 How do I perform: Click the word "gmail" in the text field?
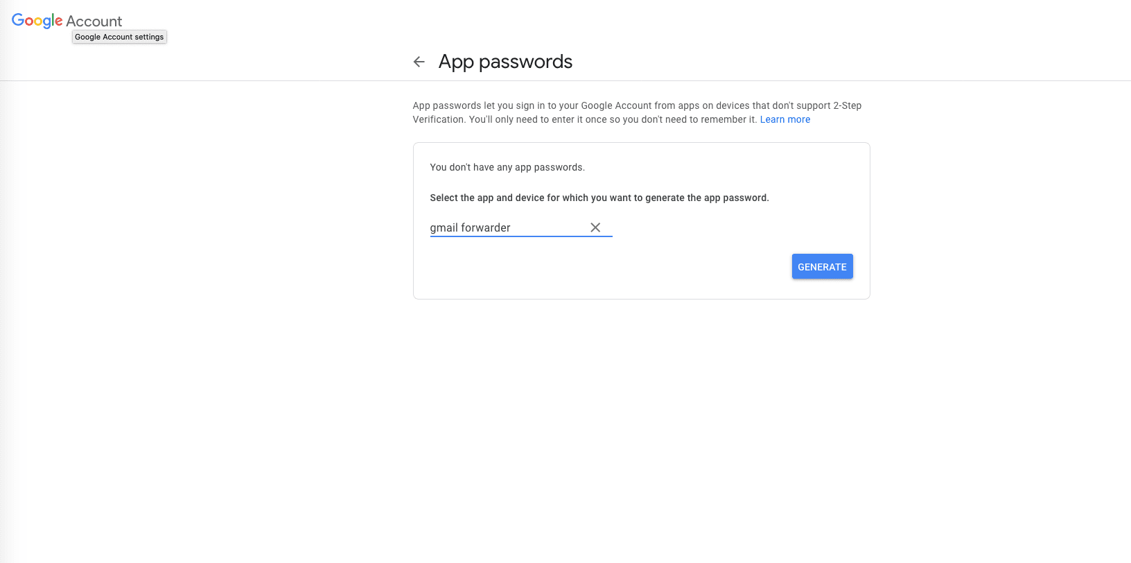tap(444, 227)
